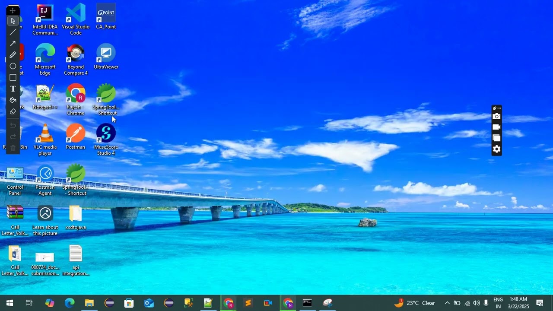Open CA_Point desktop shortcut
The width and height of the screenshot is (553, 311).
106,17
